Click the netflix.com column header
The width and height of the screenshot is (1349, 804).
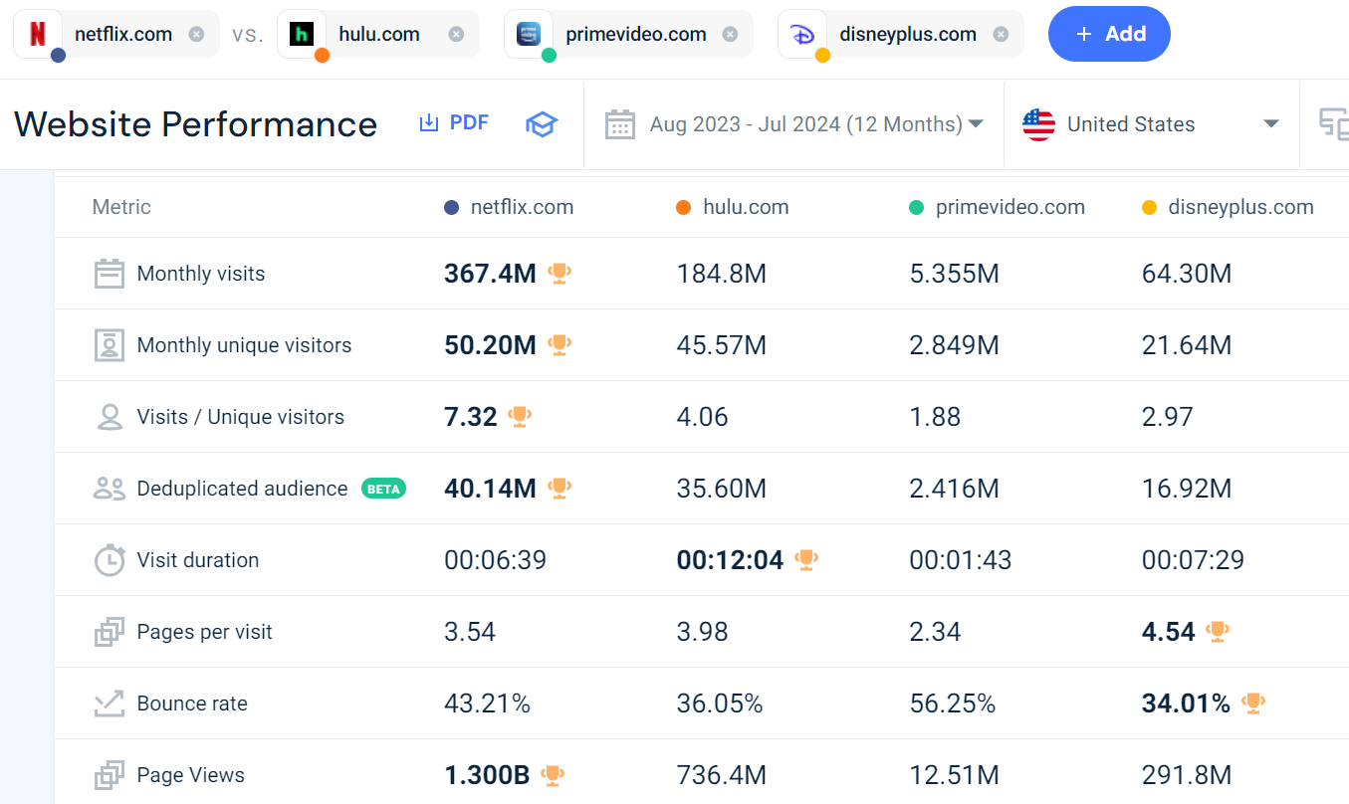510,207
